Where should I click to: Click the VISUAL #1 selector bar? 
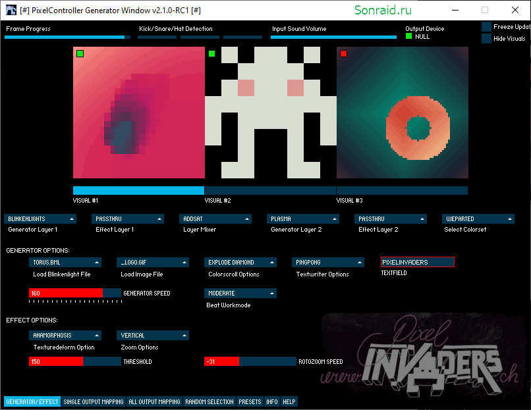138,190
